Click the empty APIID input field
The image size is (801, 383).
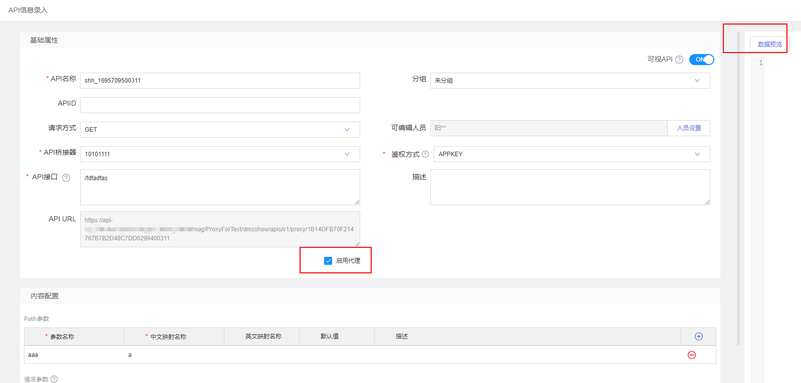(x=220, y=105)
